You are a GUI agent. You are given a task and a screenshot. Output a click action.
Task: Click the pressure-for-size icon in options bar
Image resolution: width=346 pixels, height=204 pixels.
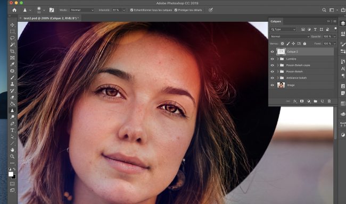click(211, 10)
